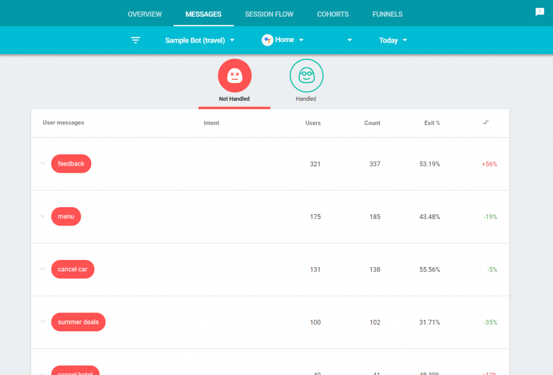
Task: Sort by the Count column header
Action: (x=372, y=123)
